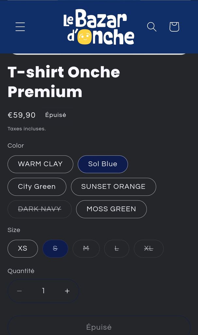This screenshot has height=335, width=198.
Task: Choose size XS
Action: (23, 248)
